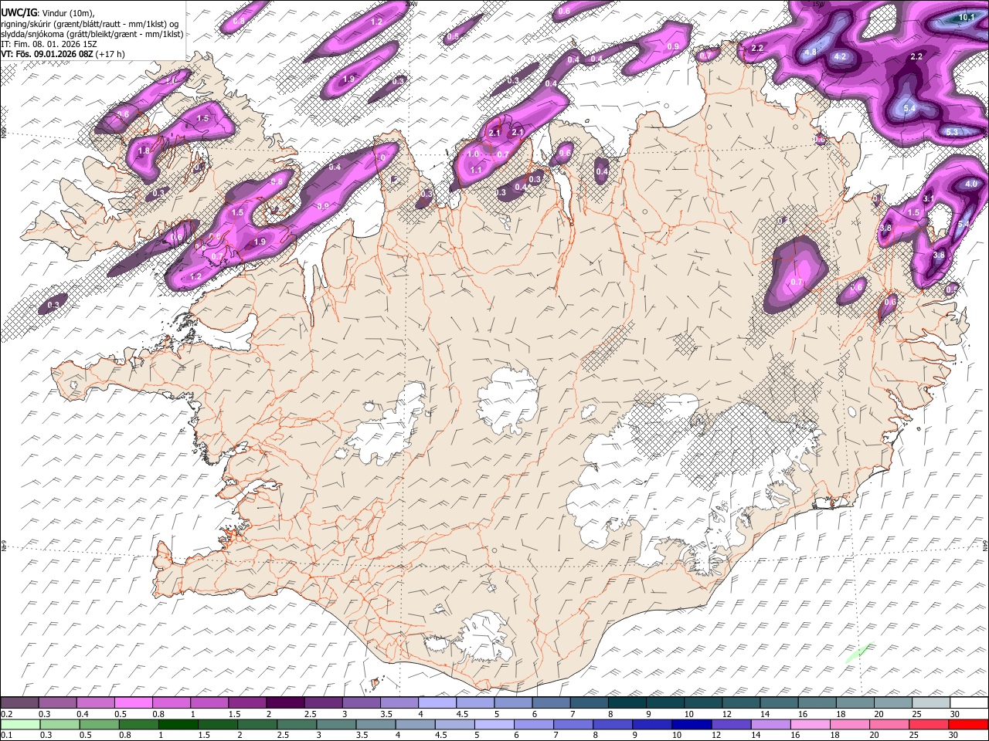
Task: Click the '4.0' snowfall value on the map
Action: click(x=971, y=184)
